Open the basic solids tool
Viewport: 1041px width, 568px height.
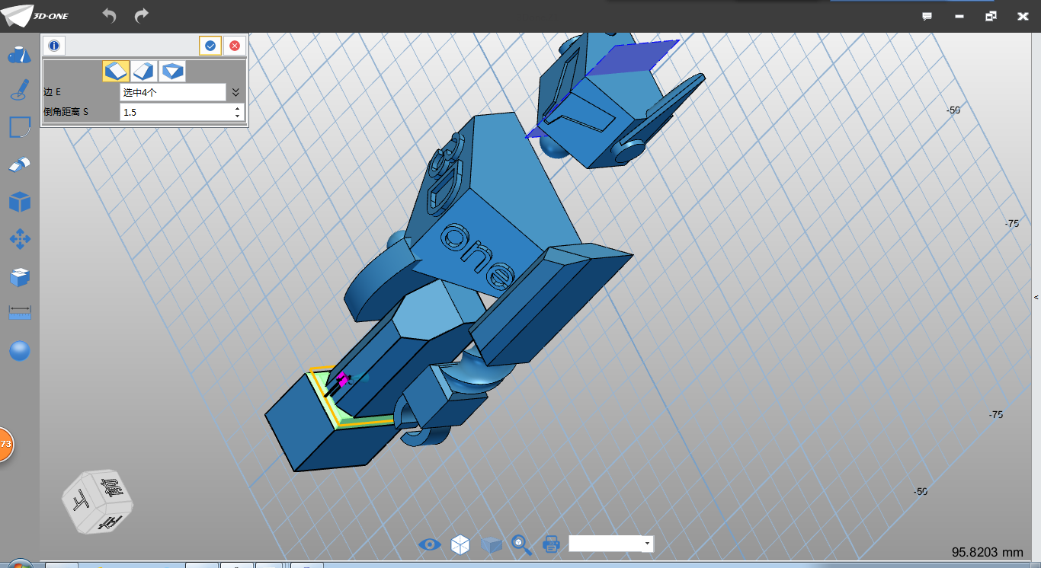19,55
